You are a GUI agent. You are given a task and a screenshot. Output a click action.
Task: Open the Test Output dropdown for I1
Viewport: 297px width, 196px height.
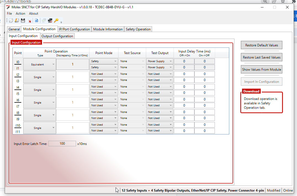[160, 67]
